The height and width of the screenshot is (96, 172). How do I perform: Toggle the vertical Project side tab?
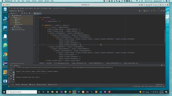point(9,15)
